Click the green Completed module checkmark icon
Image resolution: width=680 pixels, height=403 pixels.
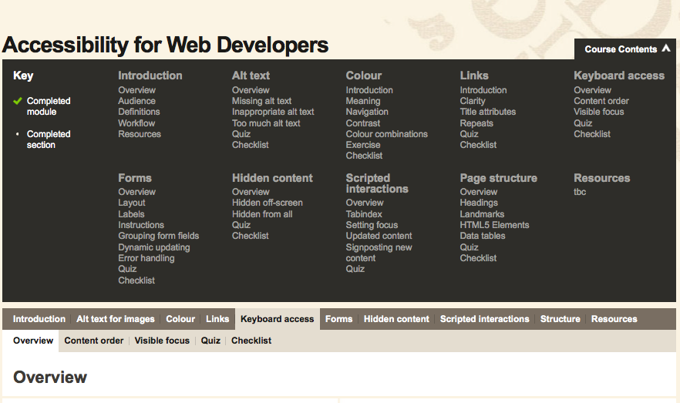tap(18, 101)
